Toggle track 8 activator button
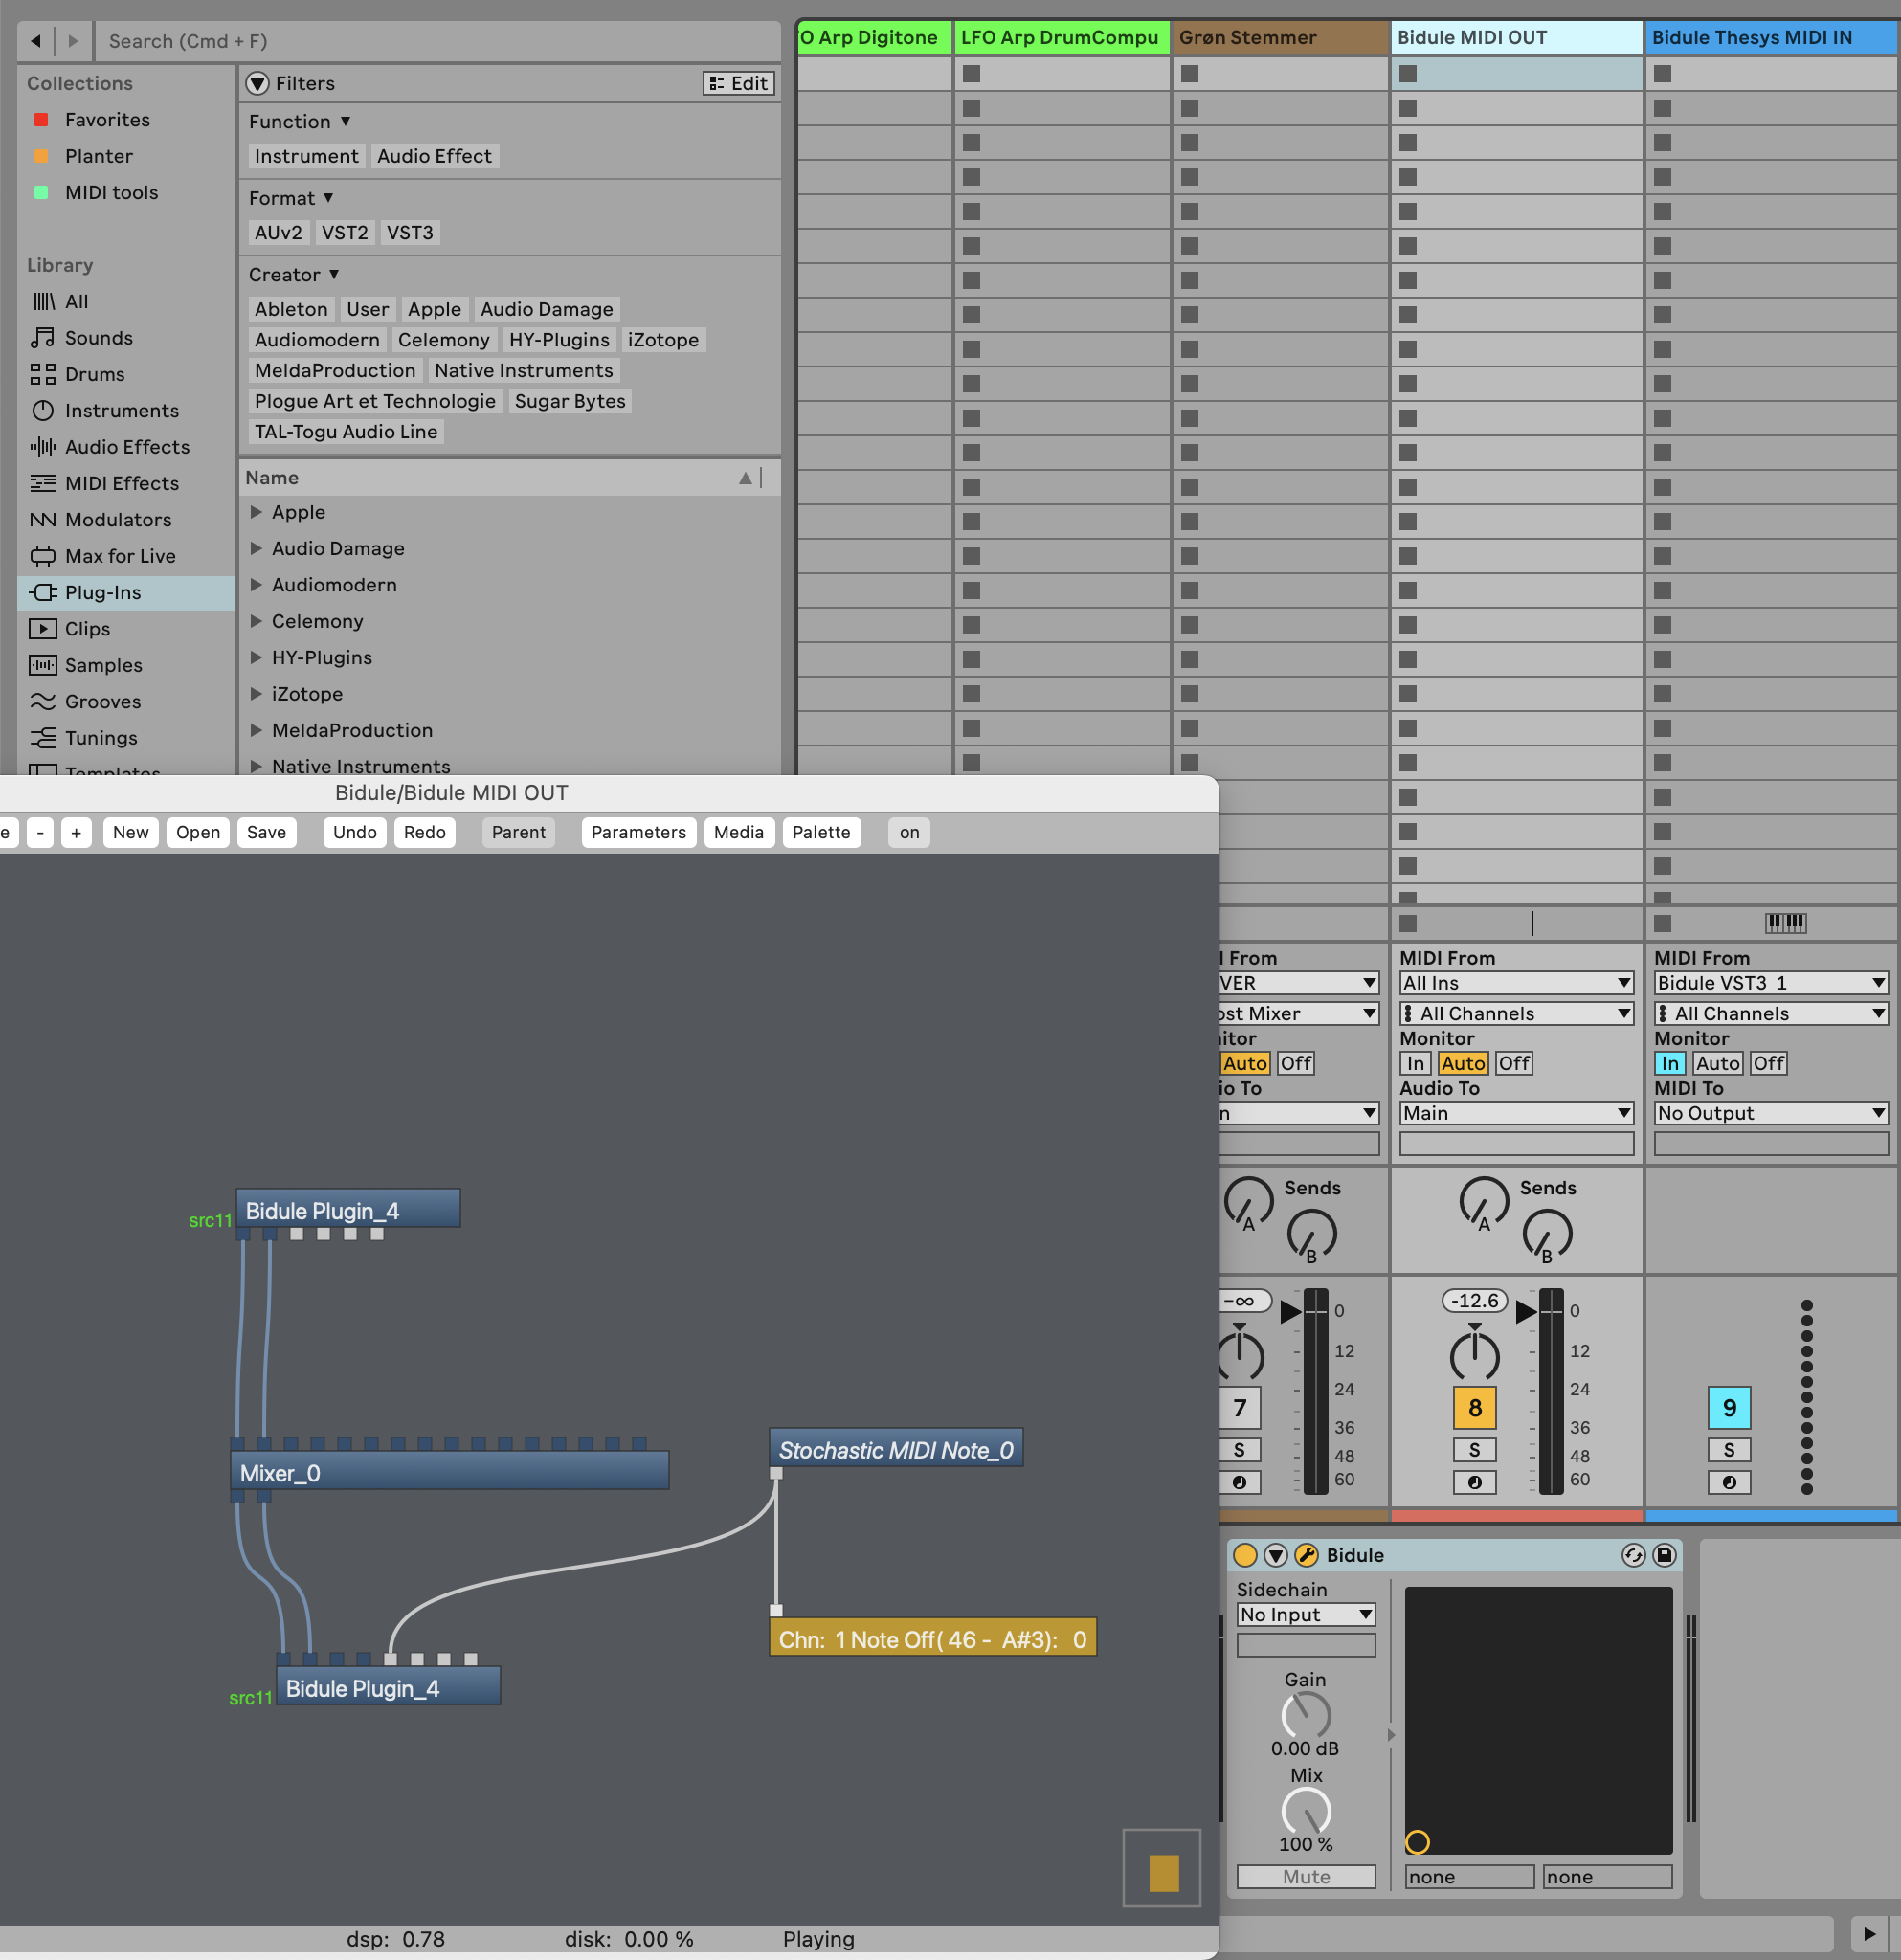This screenshot has width=1901, height=1960. point(1474,1408)
